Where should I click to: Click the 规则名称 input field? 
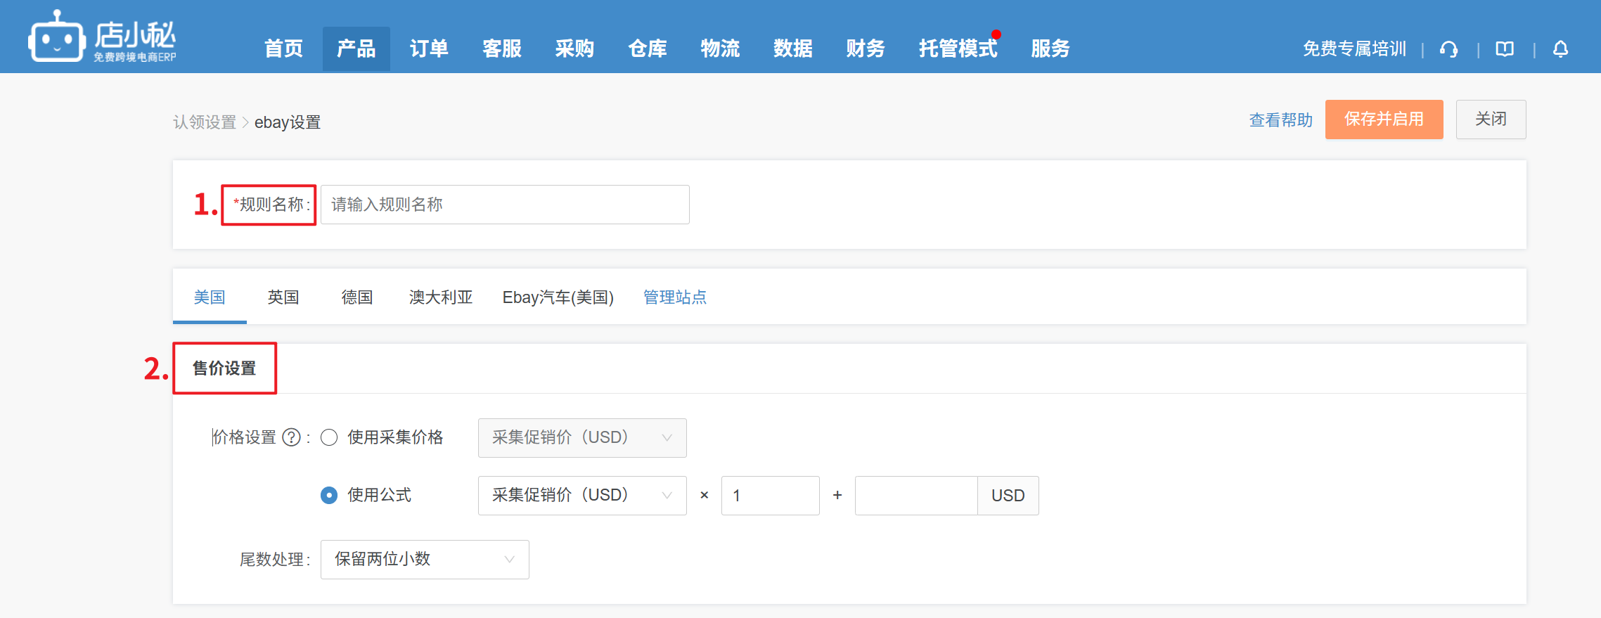tap(504, 205)
